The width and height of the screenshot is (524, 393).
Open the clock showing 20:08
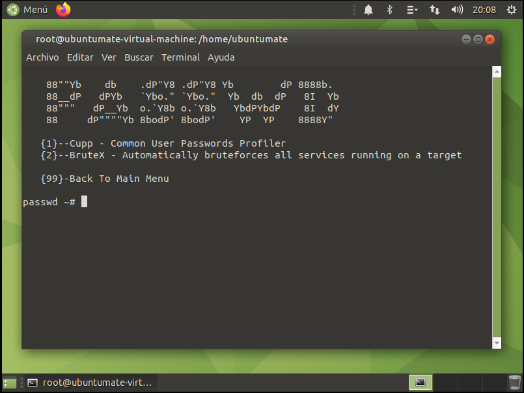(x=484, y=10)
